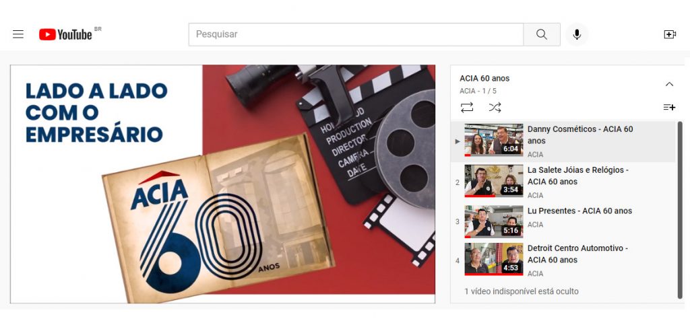Open the hamburger guide menu

tap(18, 34)
